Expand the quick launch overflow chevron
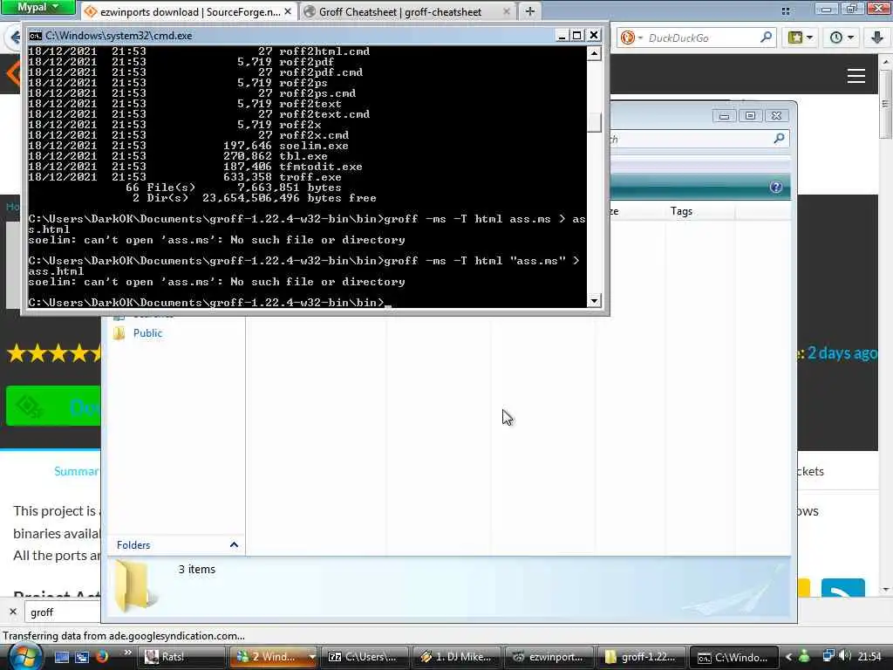 click(x=127, y=653)
